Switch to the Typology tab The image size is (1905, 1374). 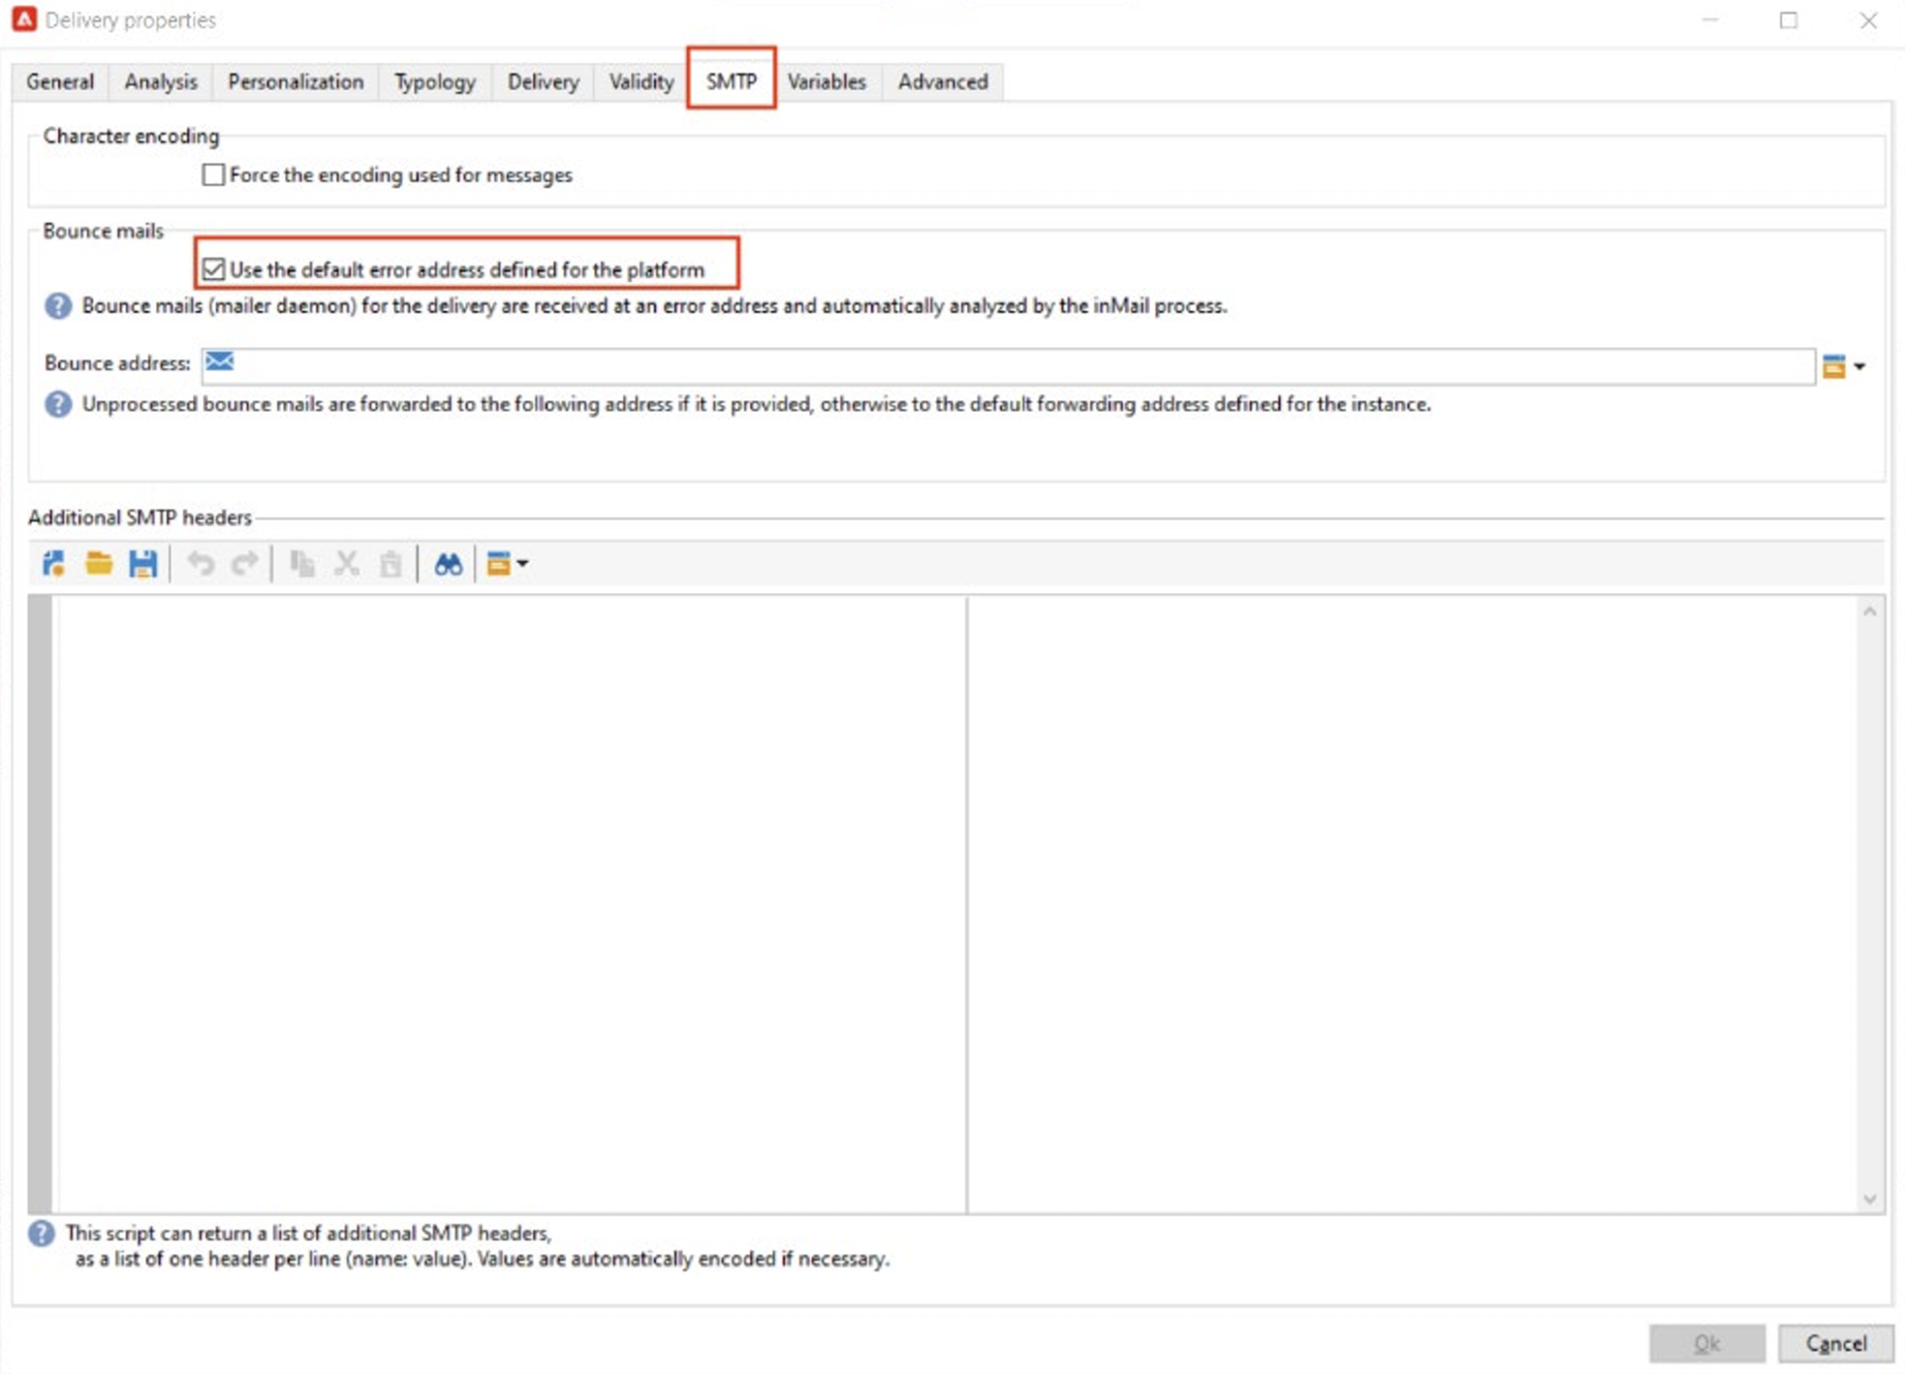coord(434,82)
